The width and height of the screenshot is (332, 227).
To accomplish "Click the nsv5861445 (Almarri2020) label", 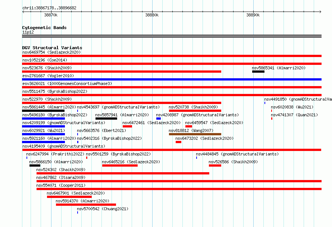I will (49, 107).
